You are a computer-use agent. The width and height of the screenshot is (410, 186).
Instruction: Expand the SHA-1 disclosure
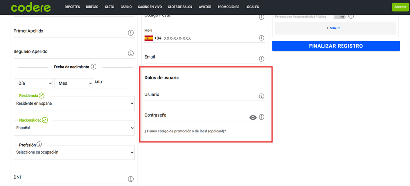[333, 28]
